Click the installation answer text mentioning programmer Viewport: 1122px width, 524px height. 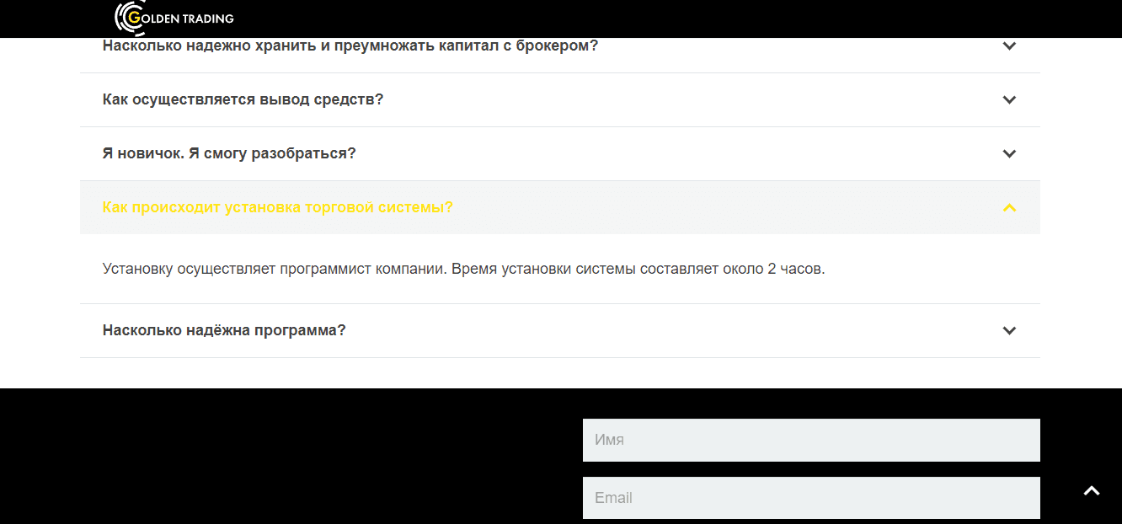coord(462,268)
